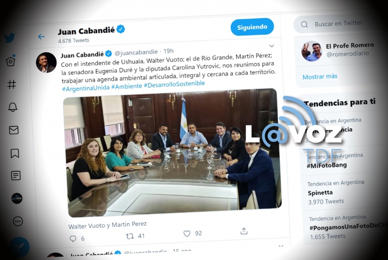Click the Twitter bird logo
This screenshot has width=388, height=260.
[10, 38]
